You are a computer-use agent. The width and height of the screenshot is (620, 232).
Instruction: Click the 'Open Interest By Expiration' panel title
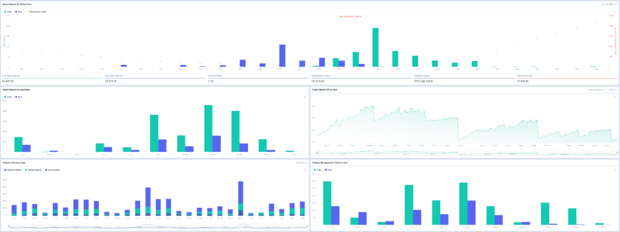click(17, 90)
